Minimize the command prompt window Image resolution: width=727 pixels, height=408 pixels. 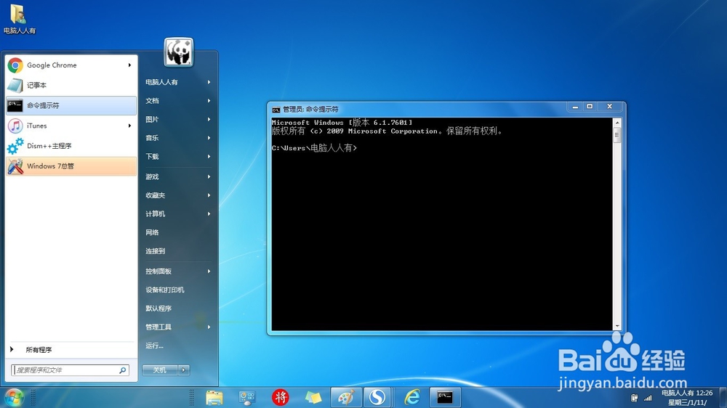[575, 107]
